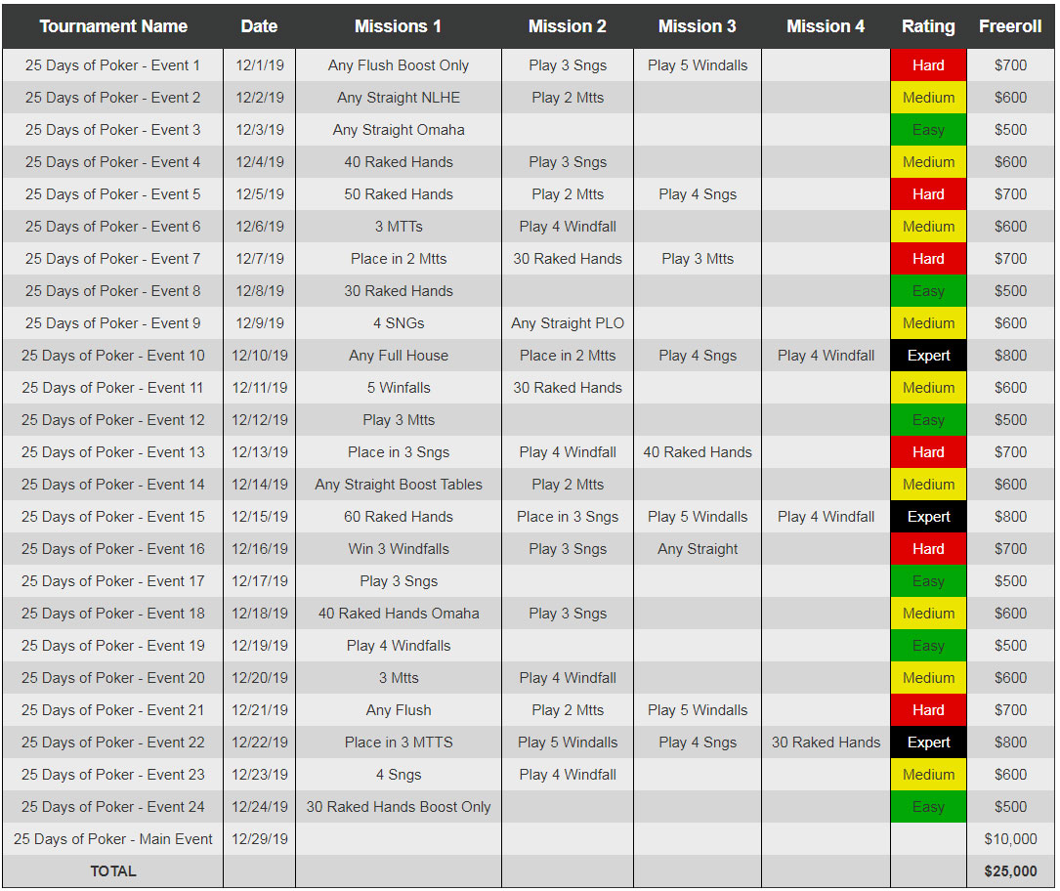Click the yellow Medium rating for Event 2

click(928, 98)
